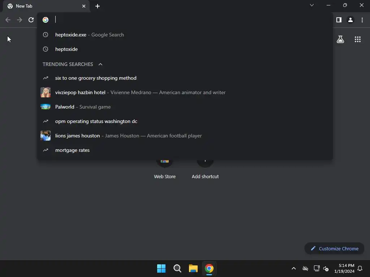Screen dimensions: 370x277
Task: Click the Vivienne Medrano thumbnail image
Action: 46,92
